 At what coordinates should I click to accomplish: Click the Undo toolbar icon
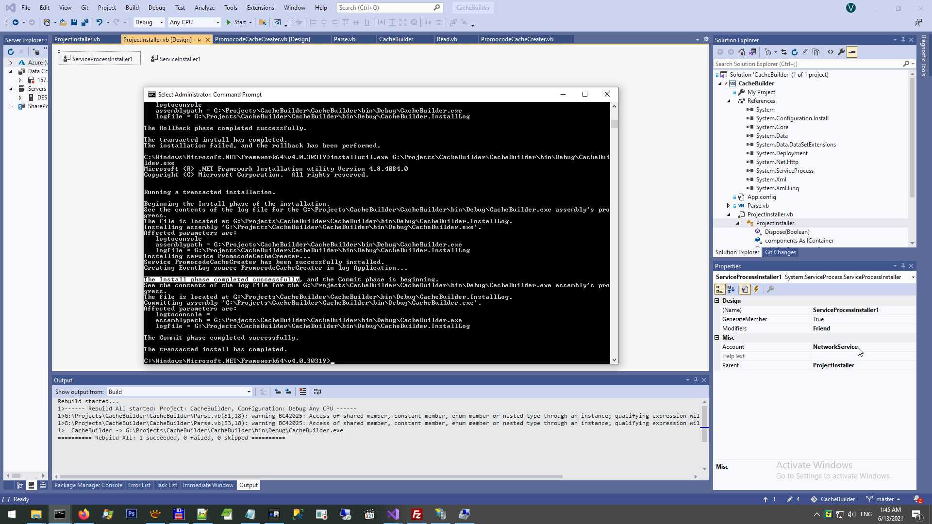pos(99,22)
